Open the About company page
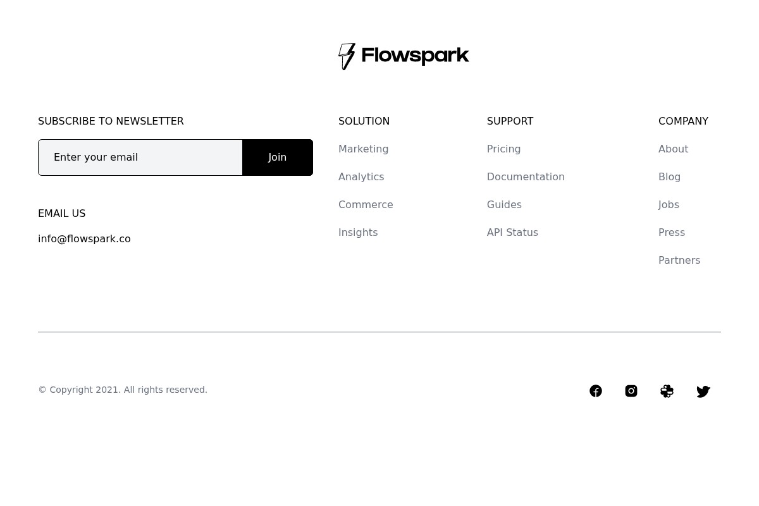The height and width of the screenshot is (506, 759). point(673,149)
